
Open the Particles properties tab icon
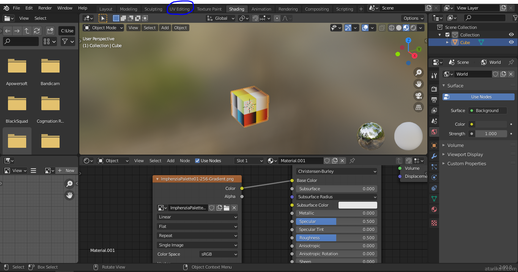coord(434,167)
